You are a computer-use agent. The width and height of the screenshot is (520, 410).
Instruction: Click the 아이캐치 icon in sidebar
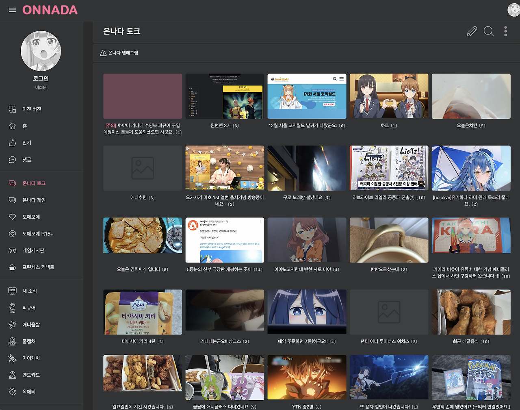pyautogui.click(x=13, y=358)
